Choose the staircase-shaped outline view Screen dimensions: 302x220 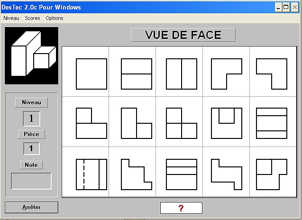point(137,174)
